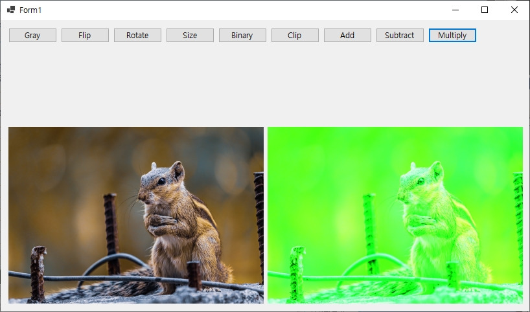530x312 pixels.
Task: Hit the Size button
Action: point(190,36)
